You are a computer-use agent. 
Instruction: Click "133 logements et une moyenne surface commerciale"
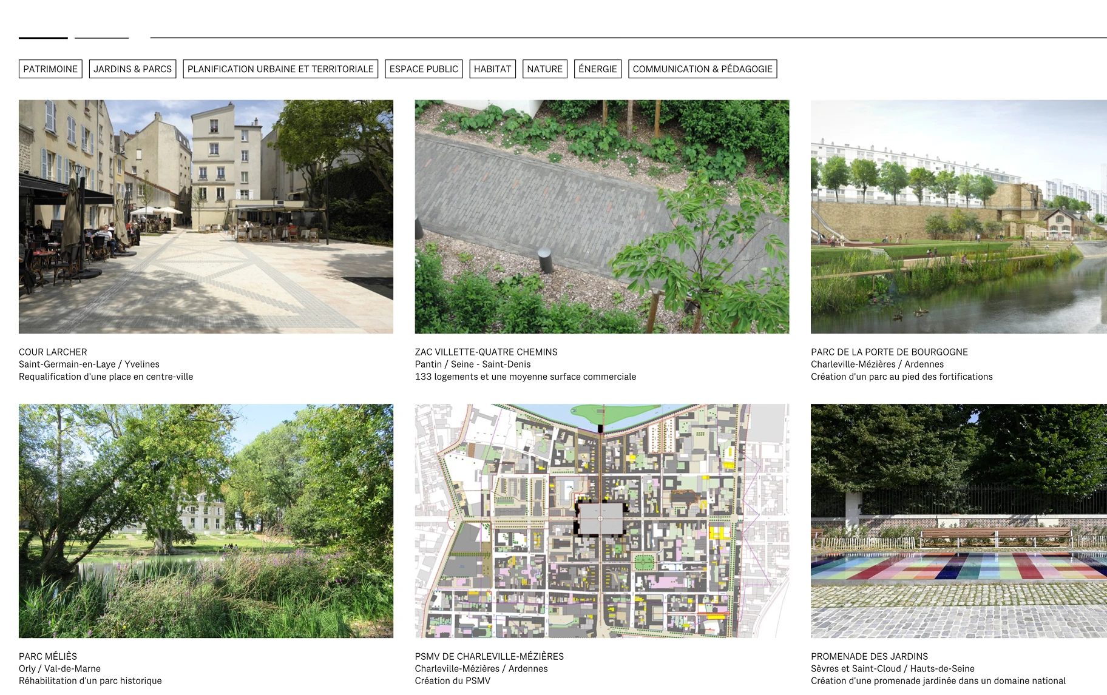(526, 377)
